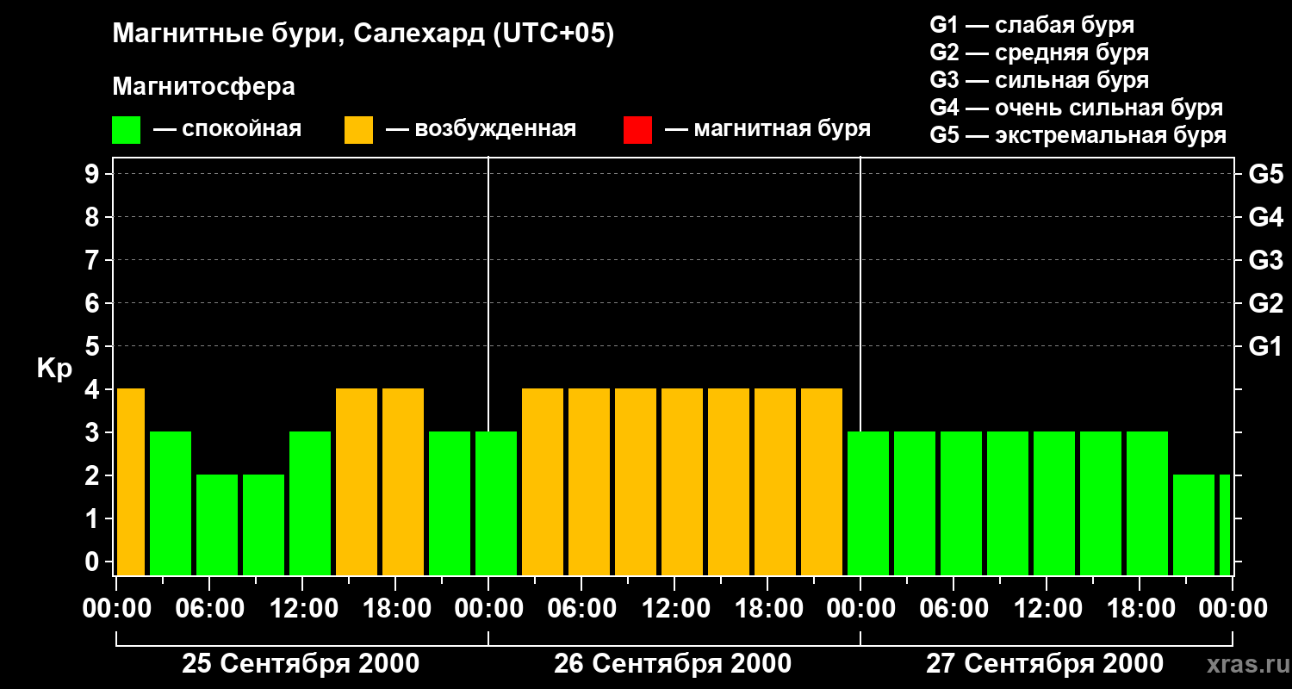This screenshot has width=1292, height=689.
Task: Click the right-axis 'G3' label beside Kp 7
Action: click(1266, 261)
